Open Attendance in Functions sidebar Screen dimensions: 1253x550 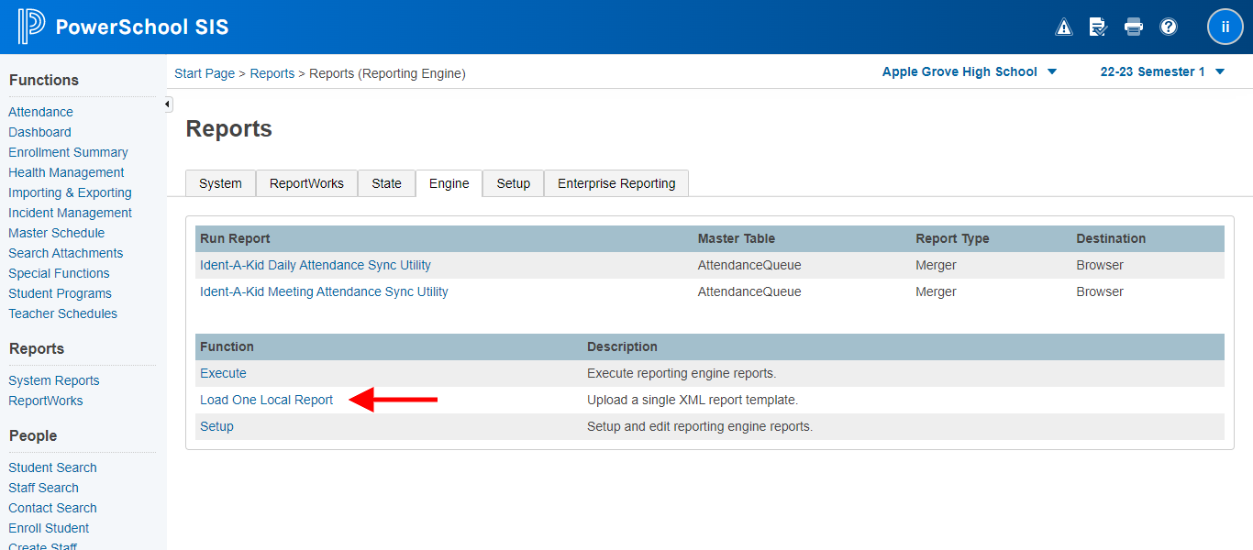[x=40, y=112]
